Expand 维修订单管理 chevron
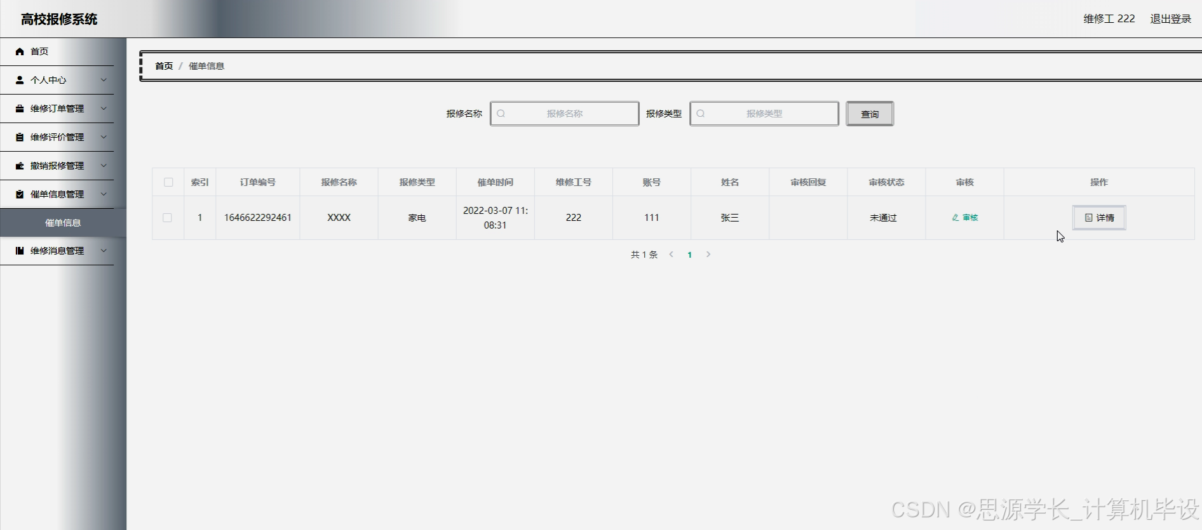 tap(104, 109)
